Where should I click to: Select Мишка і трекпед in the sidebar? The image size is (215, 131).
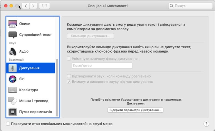tap(31, 101)
